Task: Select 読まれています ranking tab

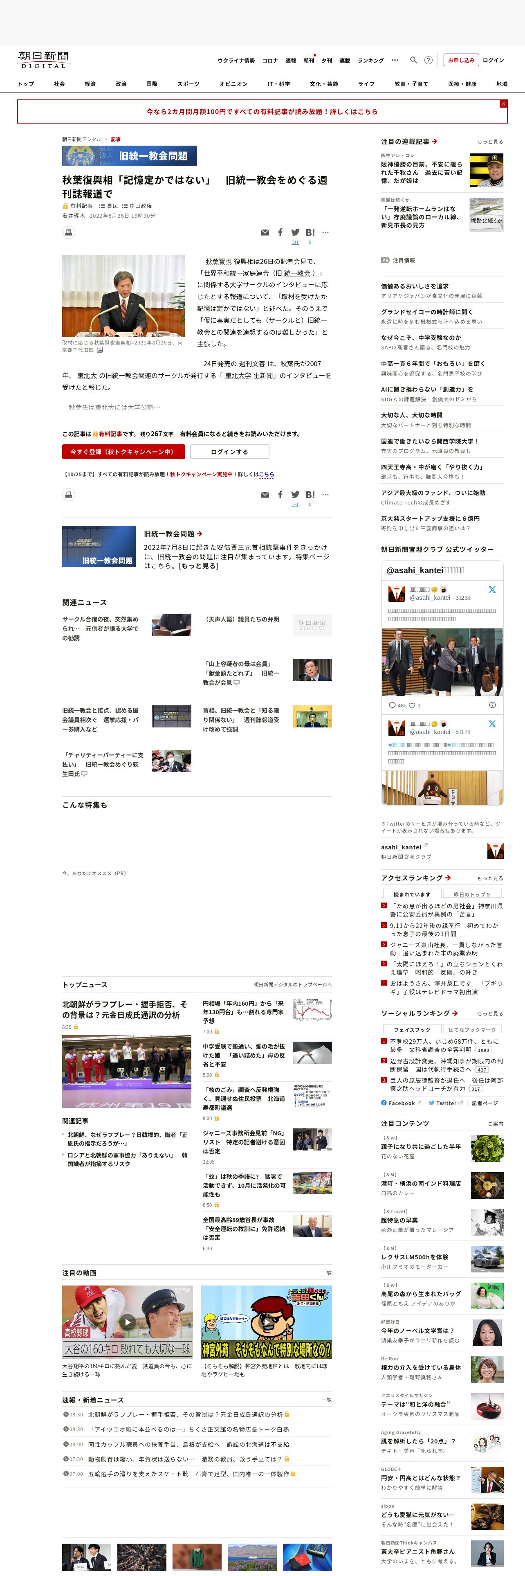Action: point(412,894)
